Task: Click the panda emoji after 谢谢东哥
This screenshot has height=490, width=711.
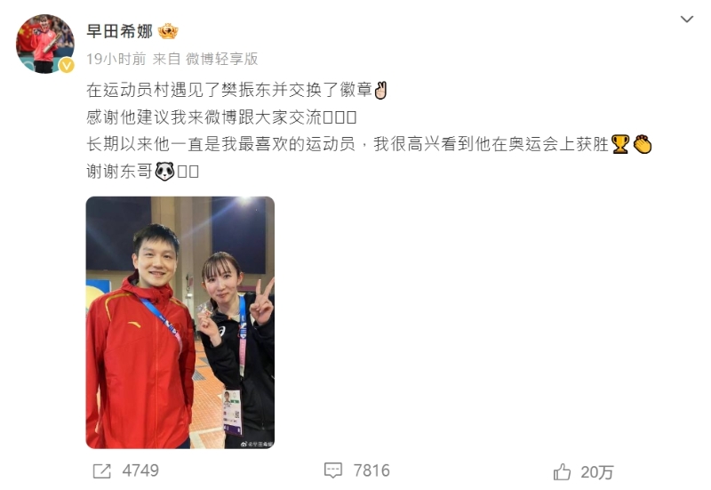Action: click(164, 172)
